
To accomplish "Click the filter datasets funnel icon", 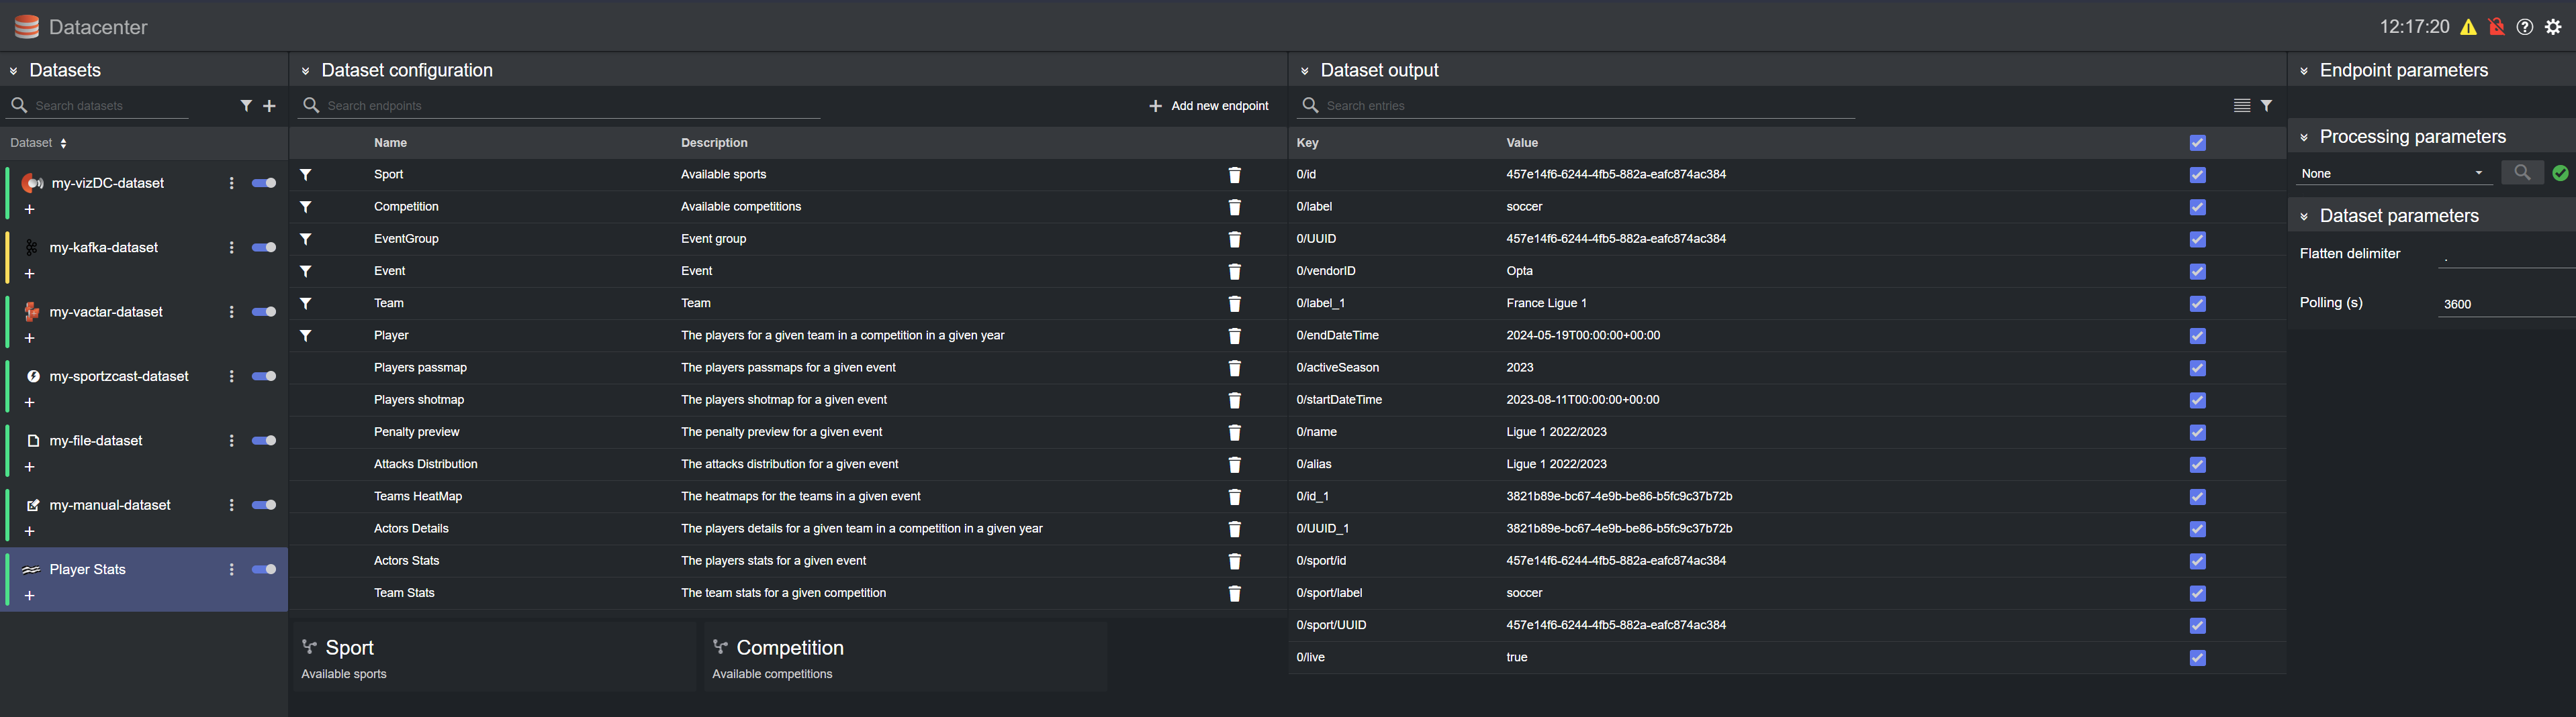I will [246, 106].
